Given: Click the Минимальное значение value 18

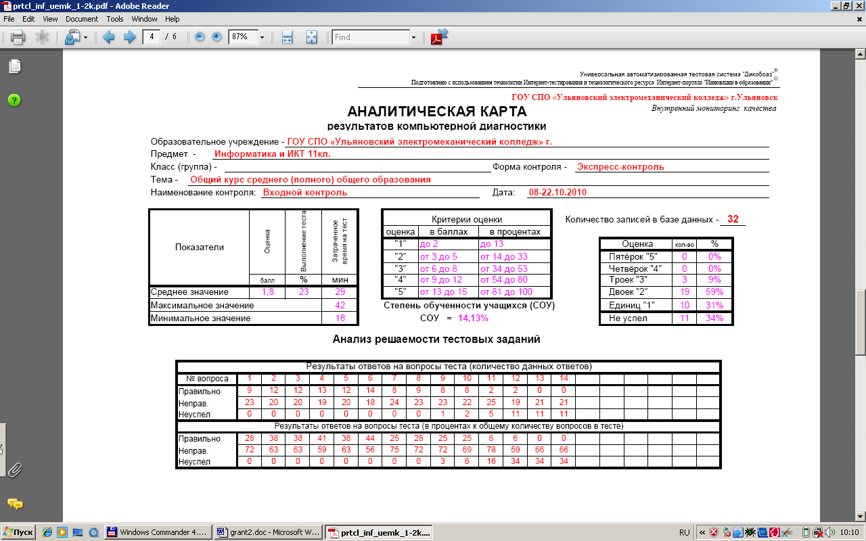Looking at the screenshot, I should coord(340,318).
